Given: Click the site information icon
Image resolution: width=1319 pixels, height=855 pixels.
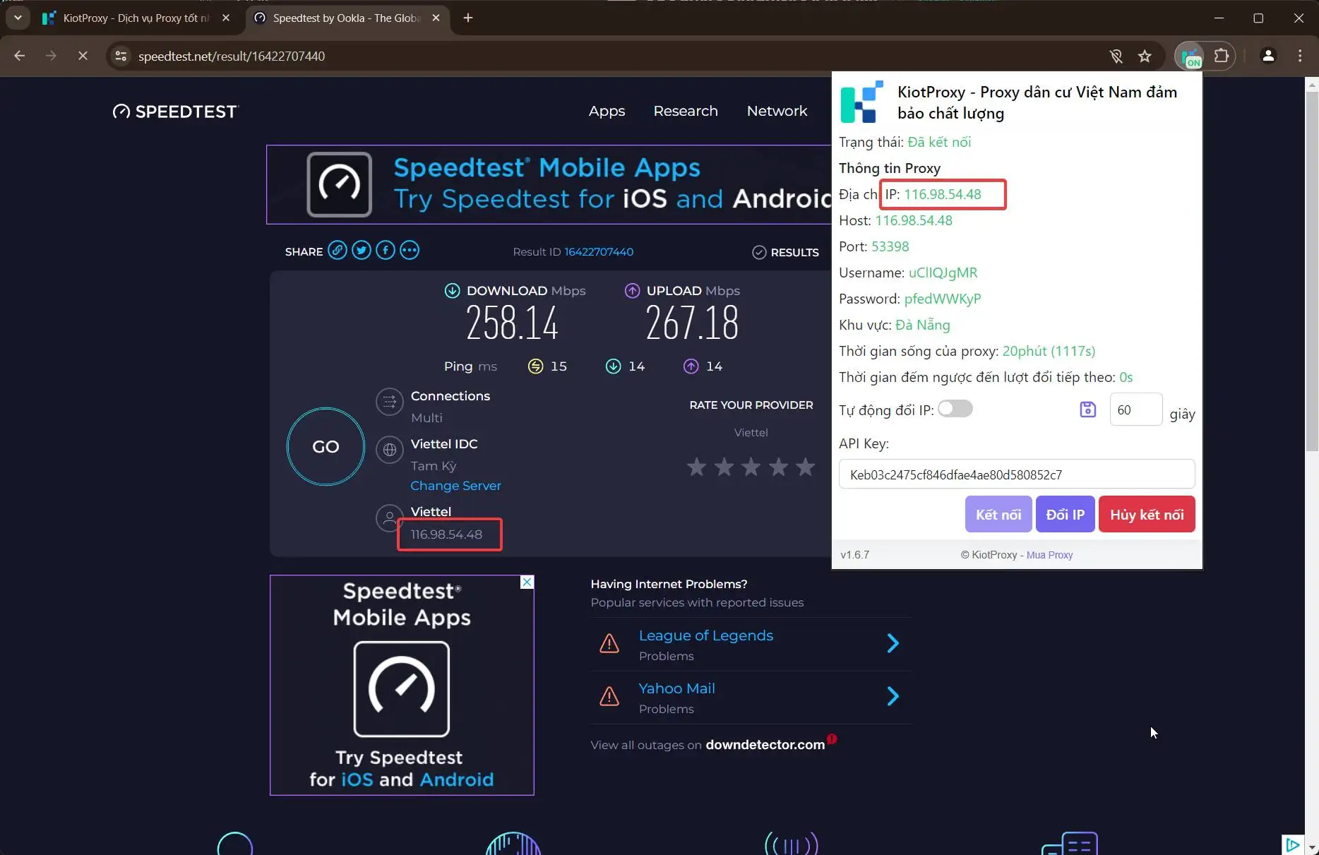Looking at the screenshot, I should [121, 56].
